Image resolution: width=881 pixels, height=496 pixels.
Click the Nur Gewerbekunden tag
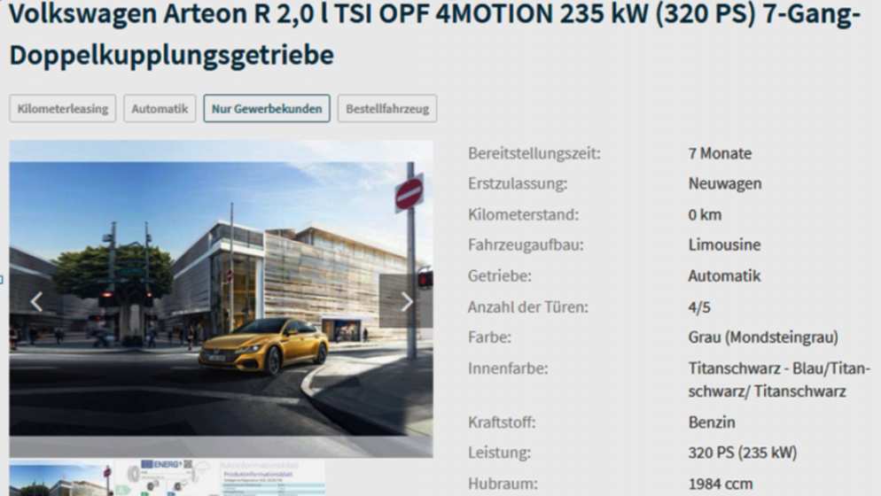pyautogui.click(x=267, y=108)
